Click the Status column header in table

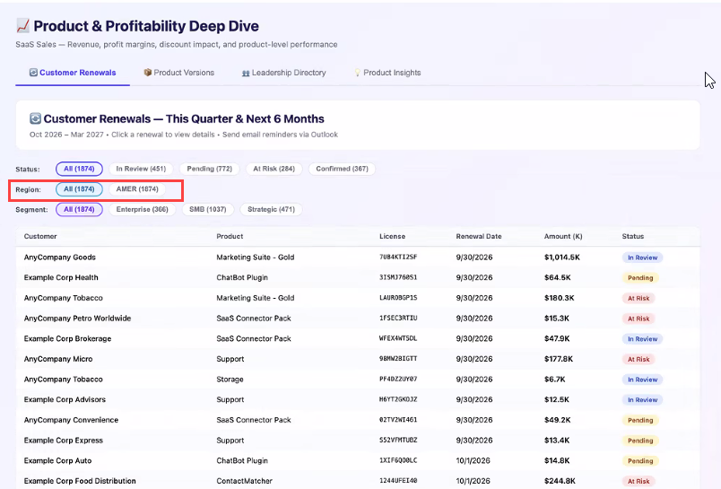(x=633, y=236)
